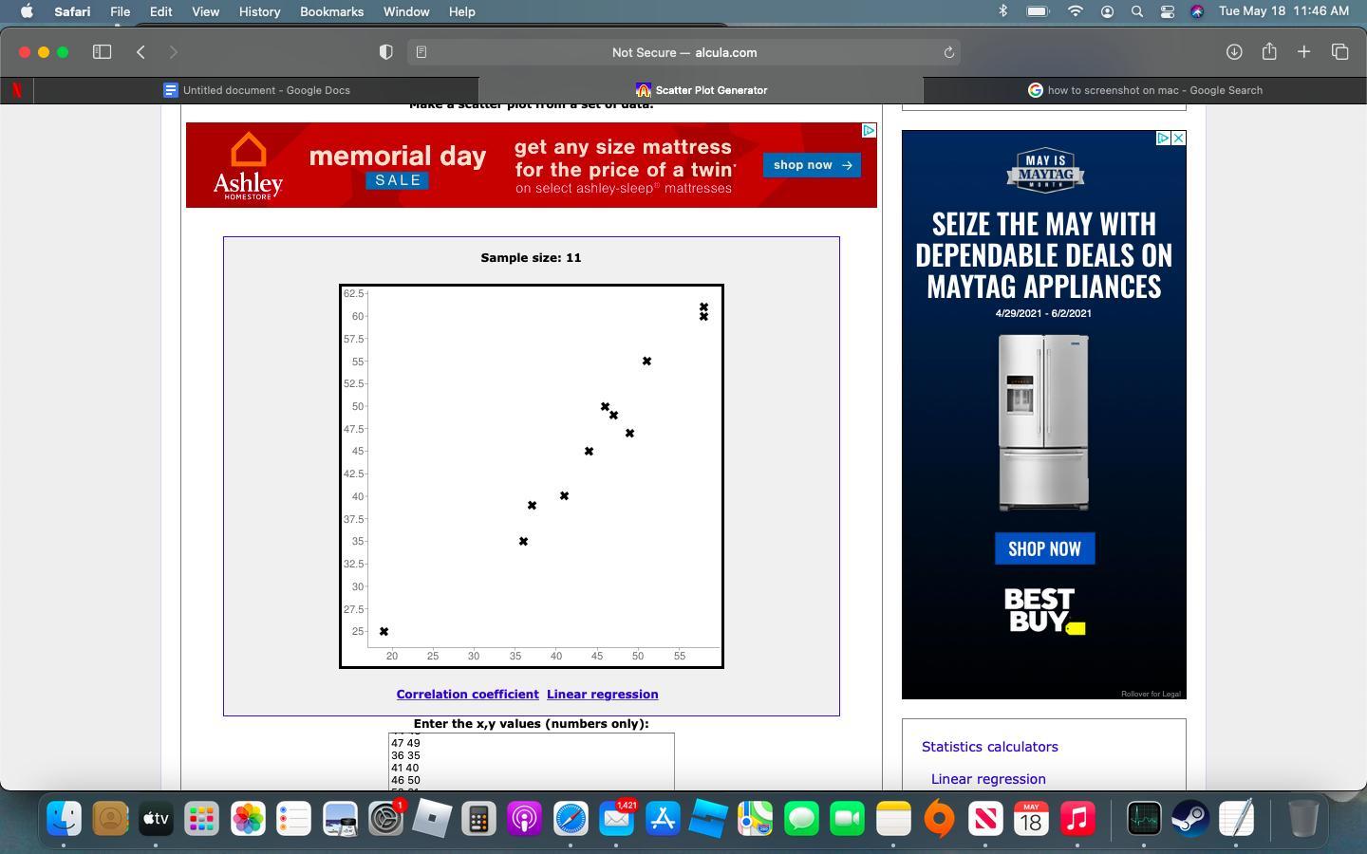Launch Roblox Studio from the Dock

[x=708, y=818]
